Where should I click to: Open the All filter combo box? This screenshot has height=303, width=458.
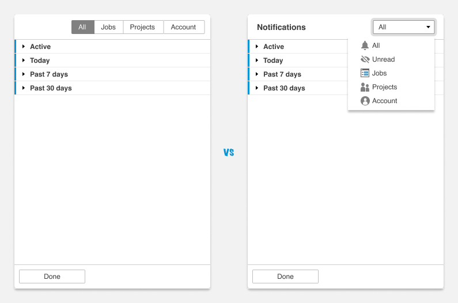click(404, 27)
